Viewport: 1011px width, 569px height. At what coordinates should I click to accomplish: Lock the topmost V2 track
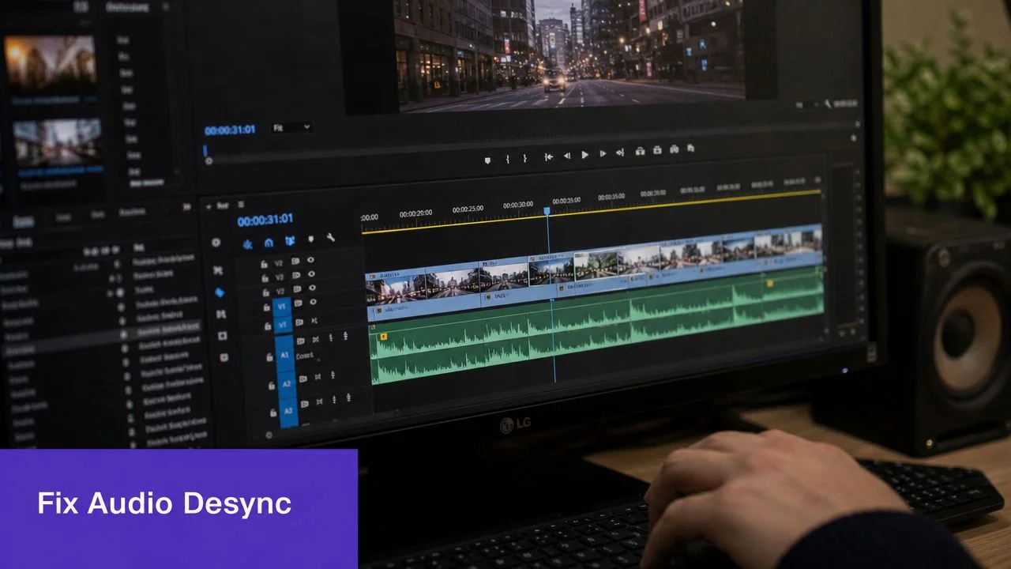pyautogui.click(x=264, y=265)
